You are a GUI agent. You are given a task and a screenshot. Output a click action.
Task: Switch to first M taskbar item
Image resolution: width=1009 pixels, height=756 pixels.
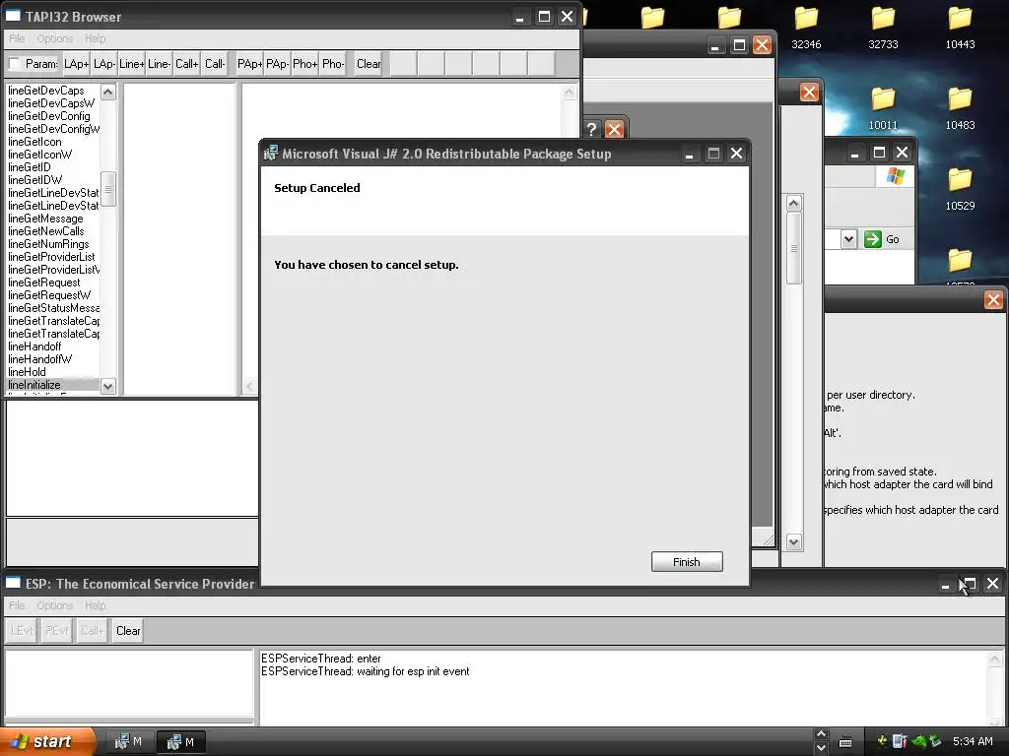[x=128, y=742]
